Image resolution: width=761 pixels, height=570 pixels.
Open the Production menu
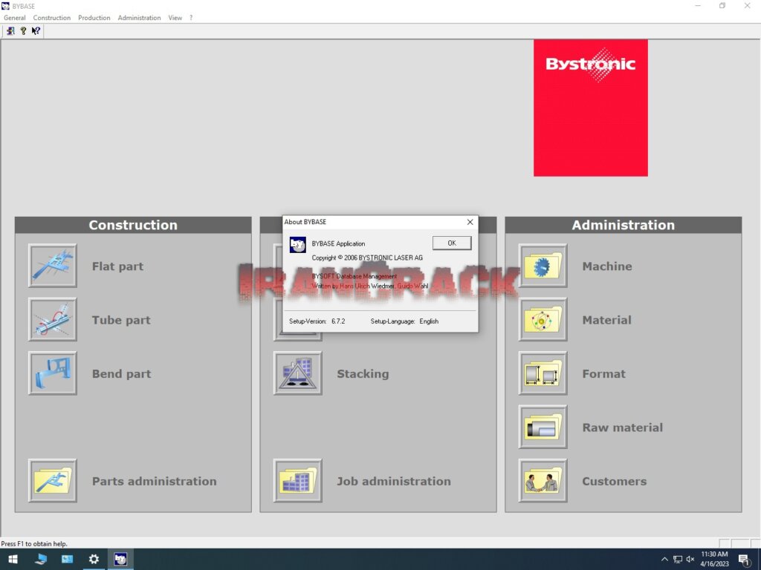(94, 17)
